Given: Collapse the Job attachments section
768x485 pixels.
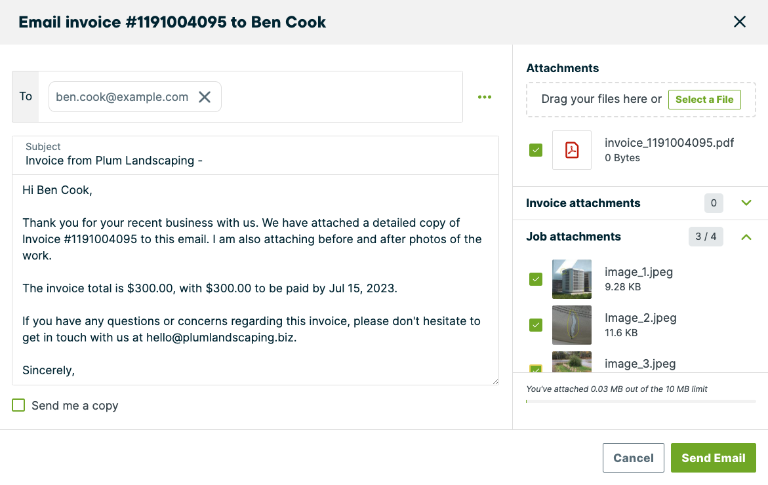Looking at the screenshot, I should pos(746,237).
